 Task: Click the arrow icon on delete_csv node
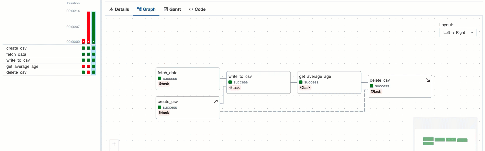click(x=428, y=80)
